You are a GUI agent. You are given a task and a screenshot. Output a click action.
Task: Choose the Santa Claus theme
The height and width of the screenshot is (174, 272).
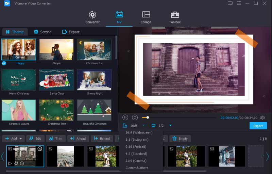(56, 80)
